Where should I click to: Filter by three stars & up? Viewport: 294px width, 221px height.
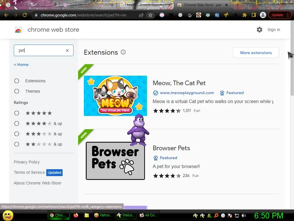(17, 134)
